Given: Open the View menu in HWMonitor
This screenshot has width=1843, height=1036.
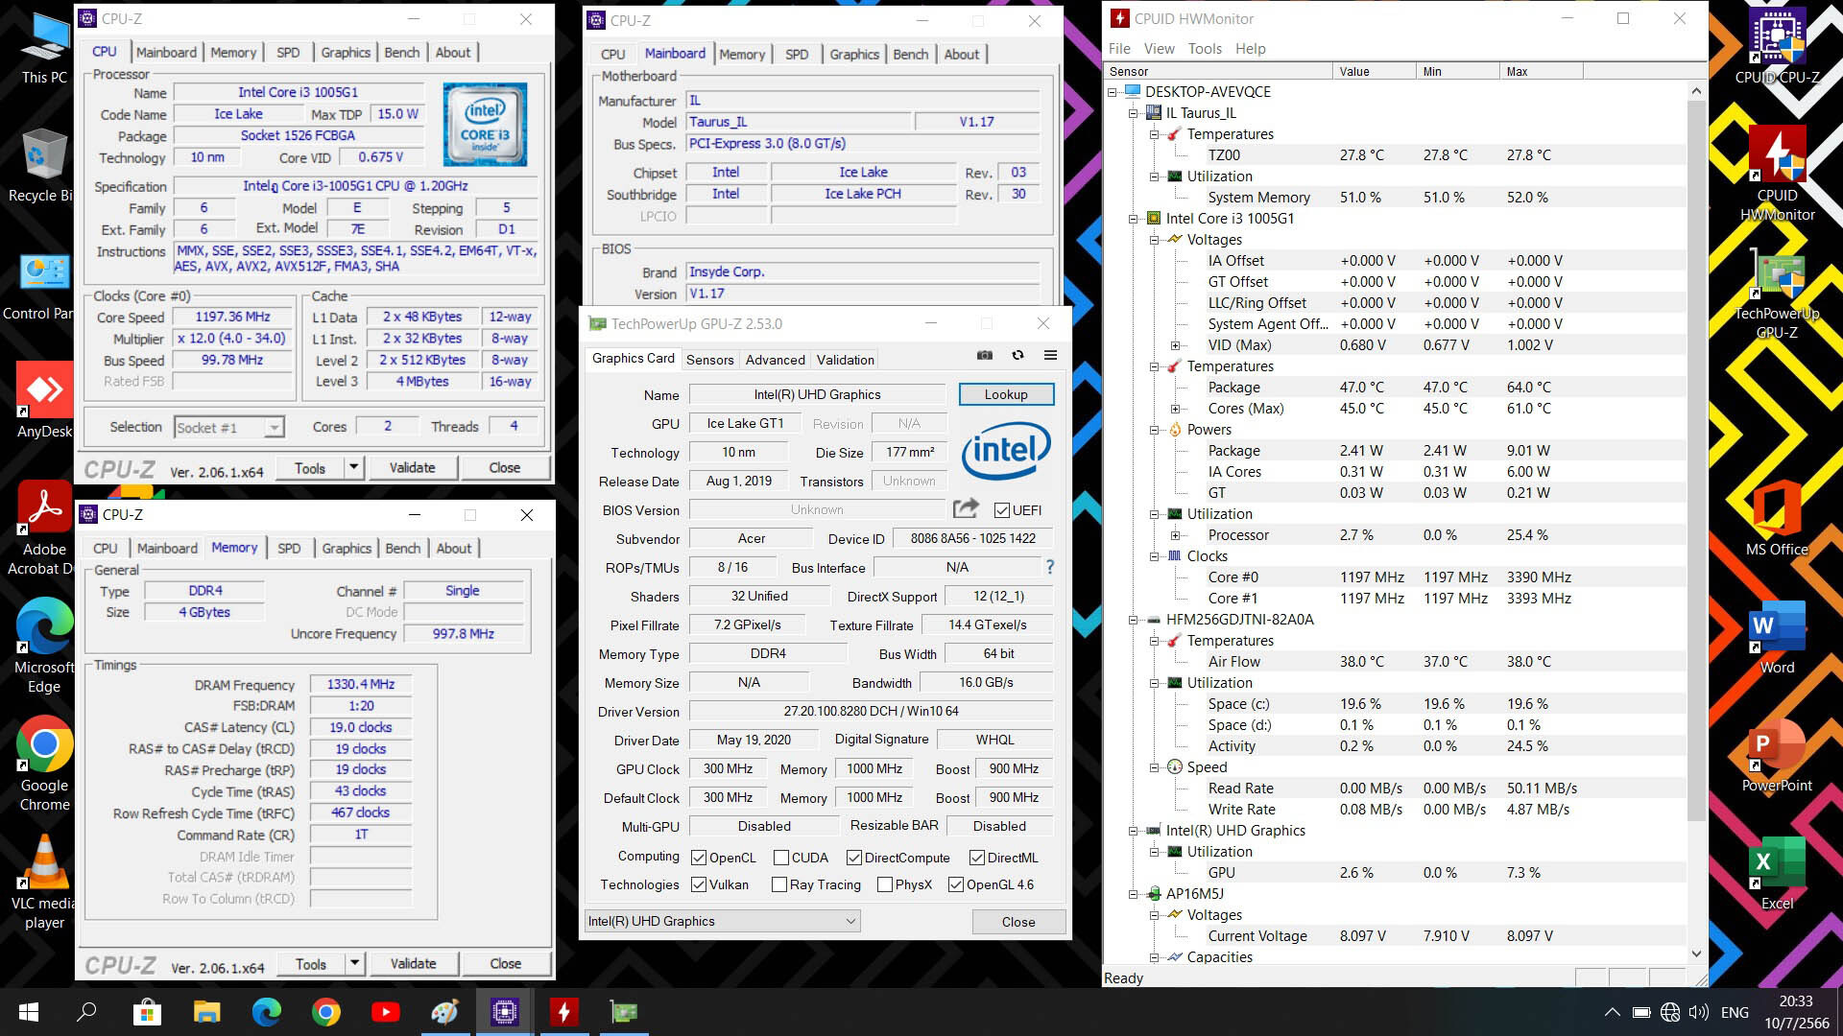Looking at the screenshot, I should 1159,49.
